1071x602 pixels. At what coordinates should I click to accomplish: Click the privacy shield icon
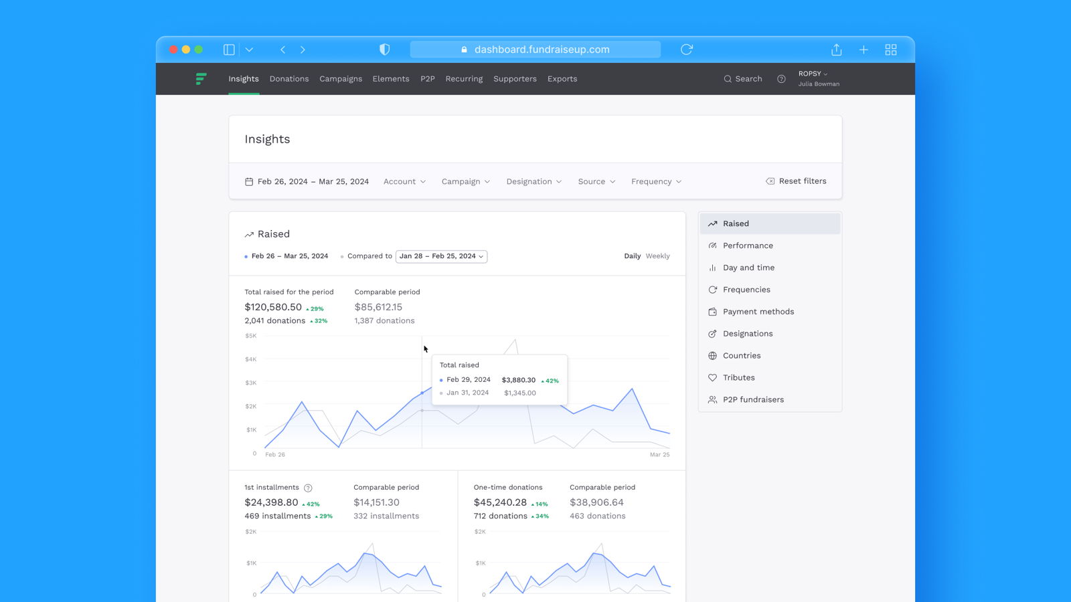[384, 49]
